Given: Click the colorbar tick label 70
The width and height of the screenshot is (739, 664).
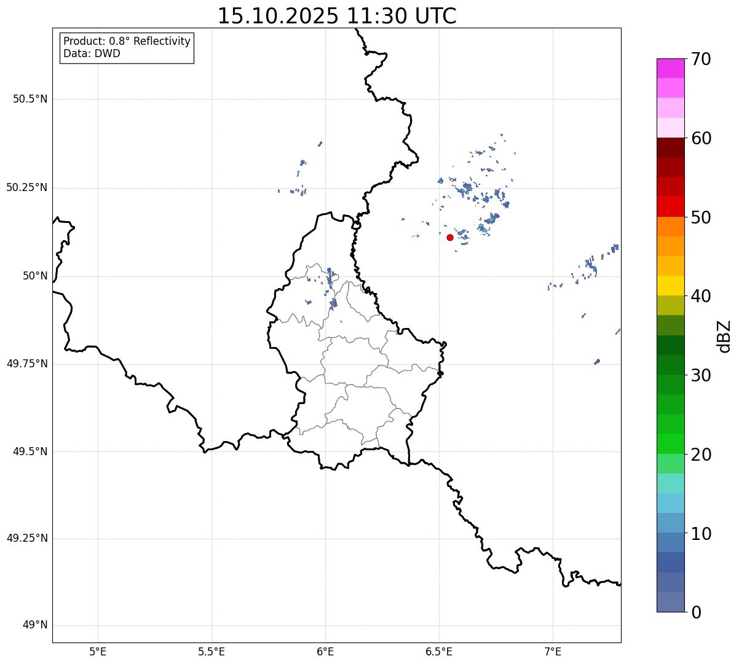Looking at the screenshot, I should pos(701,59).
